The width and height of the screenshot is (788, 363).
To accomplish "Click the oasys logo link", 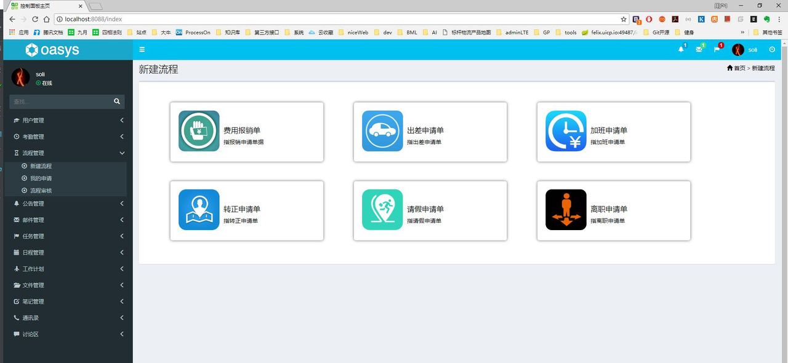I will click(x=53, y=50).
